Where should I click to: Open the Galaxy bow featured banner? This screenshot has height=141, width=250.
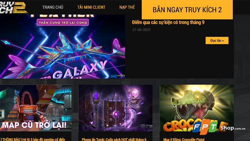coord(62,46)
